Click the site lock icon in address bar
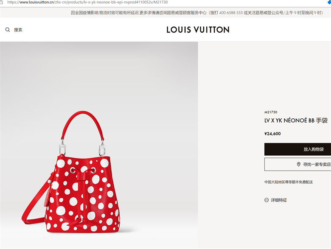The image size is (331, 249). point(1,2)
